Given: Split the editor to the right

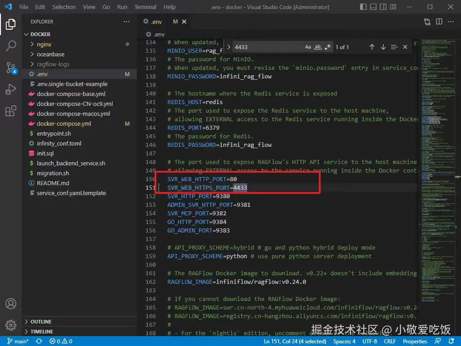Looking at the screenshot, I should click(439, 22).
